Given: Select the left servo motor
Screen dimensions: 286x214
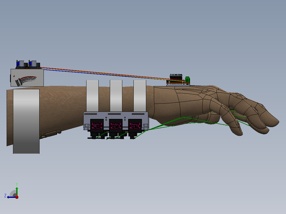Looking at the screenshot, I should click(97, 126).
